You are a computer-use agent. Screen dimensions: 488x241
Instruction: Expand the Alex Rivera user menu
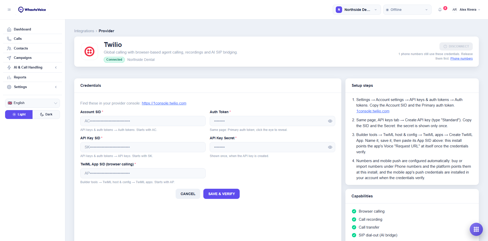point(470,10)
